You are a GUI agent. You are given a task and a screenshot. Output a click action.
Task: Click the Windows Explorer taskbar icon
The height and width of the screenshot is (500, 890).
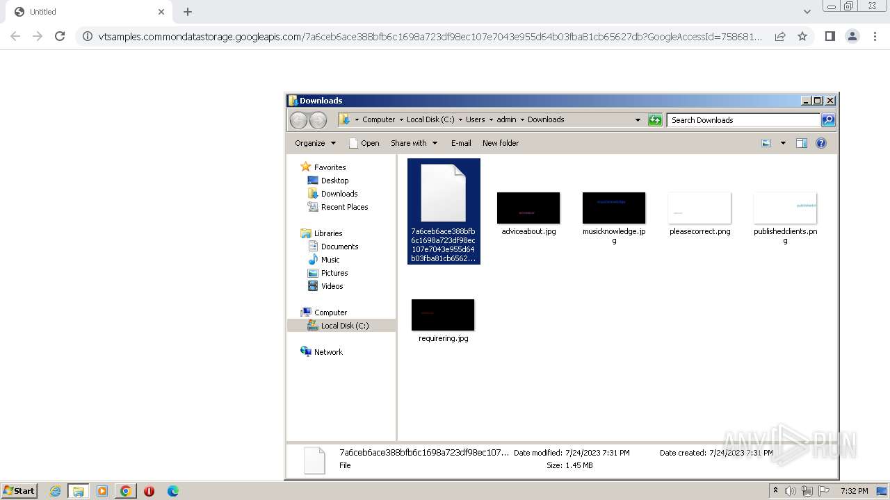point(78,491)
